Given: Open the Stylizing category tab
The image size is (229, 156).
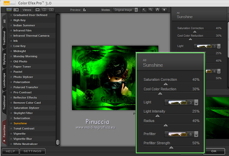Looking at the screenshot, I should click(4, 59).
